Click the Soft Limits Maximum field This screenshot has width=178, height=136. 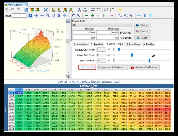[107, 32]
